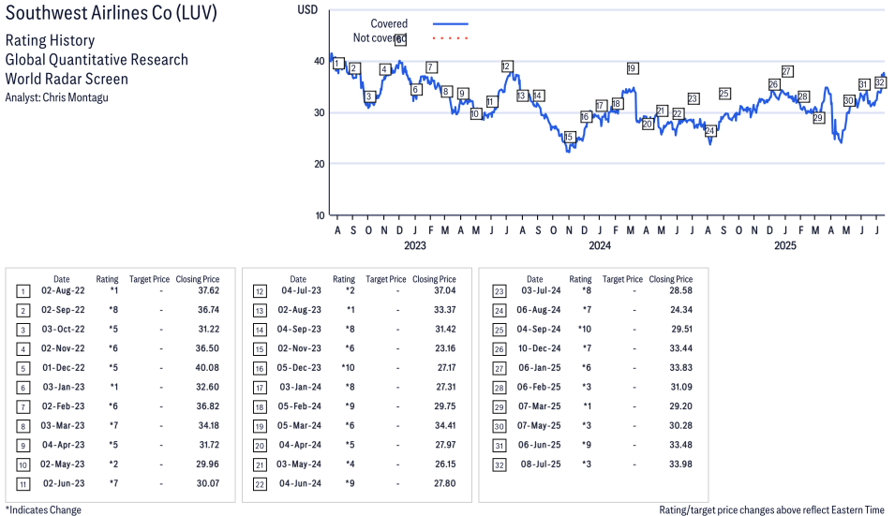Click row number box 1 in first table
The width and height of the screenshot is (895, 516).
pos(22,292)
